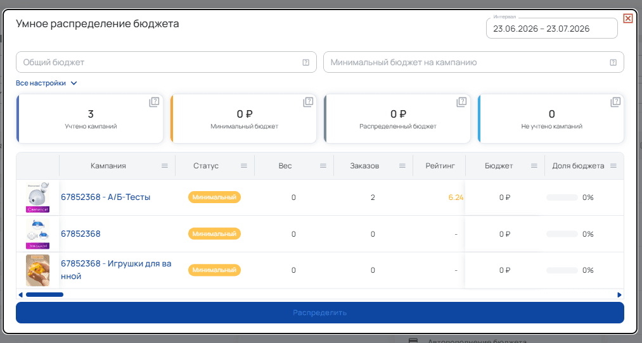
Task: Click thumbnail of Игрушки для ванной campaign
Action: click(37, 270)
